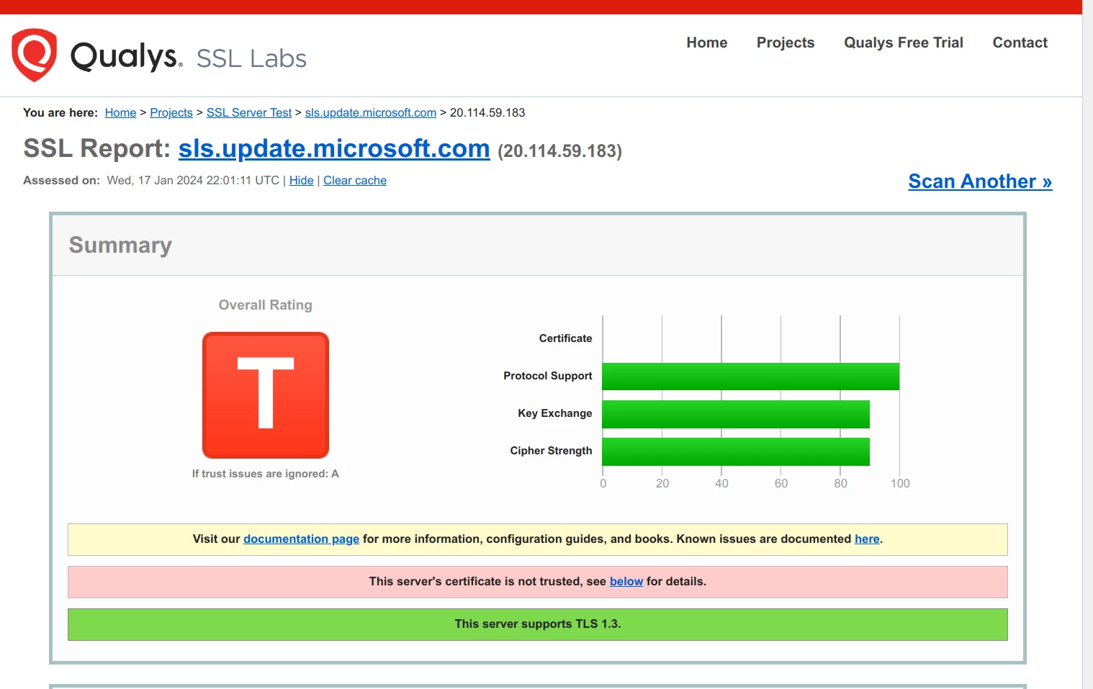1093x689 pixels.
Task: Click the 'Assessed on:' label
Action: [62, 181]
